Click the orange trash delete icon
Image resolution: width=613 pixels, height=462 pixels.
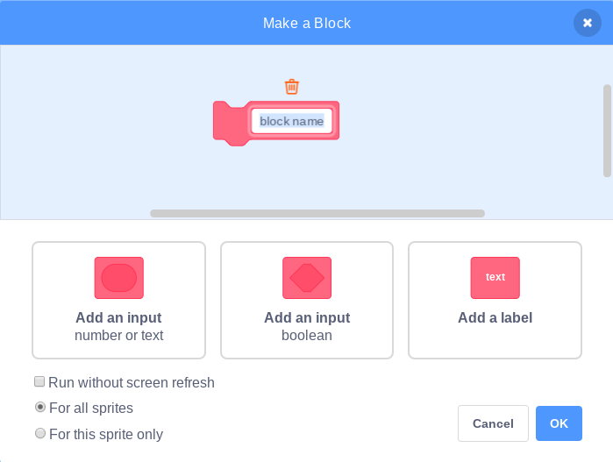click(x=292, y=86)
